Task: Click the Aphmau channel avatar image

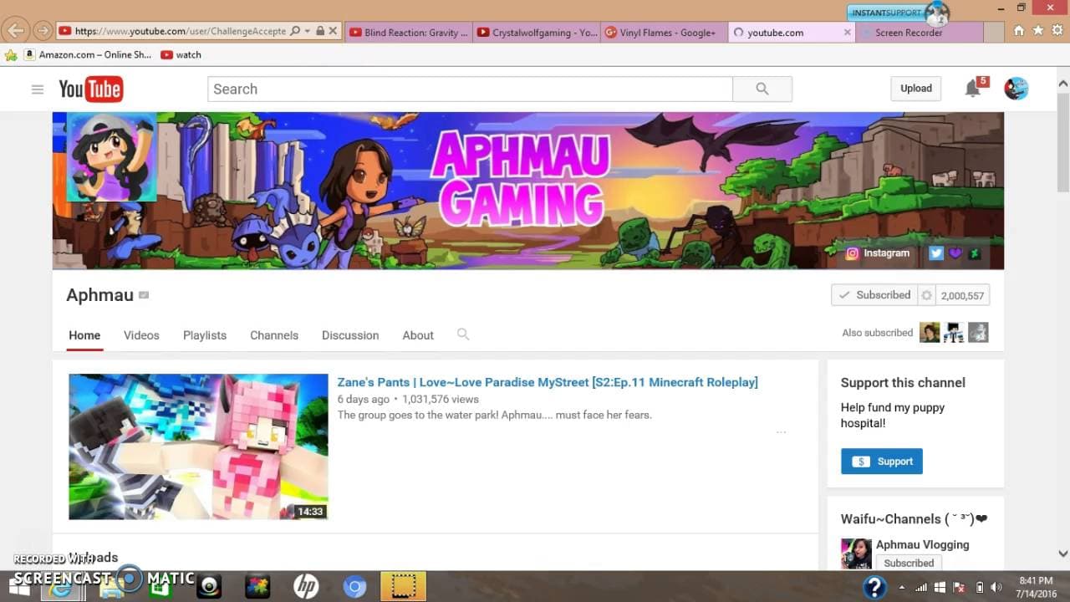Action: (111, 157)
